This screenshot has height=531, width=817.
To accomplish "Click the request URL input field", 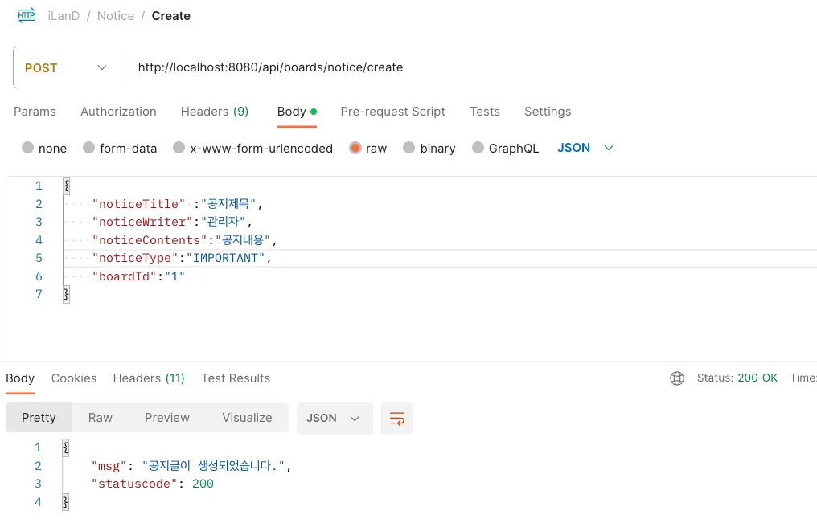I will pos(466,68).
